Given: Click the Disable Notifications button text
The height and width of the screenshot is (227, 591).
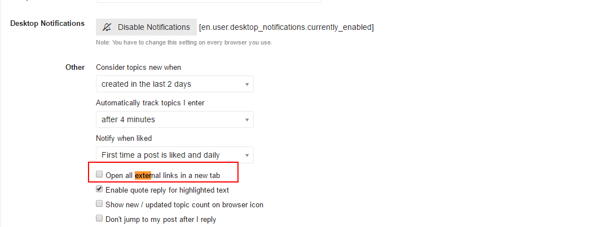Looking at the screenshot, I should click(154, 27).
